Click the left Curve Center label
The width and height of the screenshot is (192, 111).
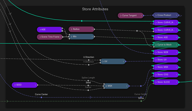coord(41,94)
